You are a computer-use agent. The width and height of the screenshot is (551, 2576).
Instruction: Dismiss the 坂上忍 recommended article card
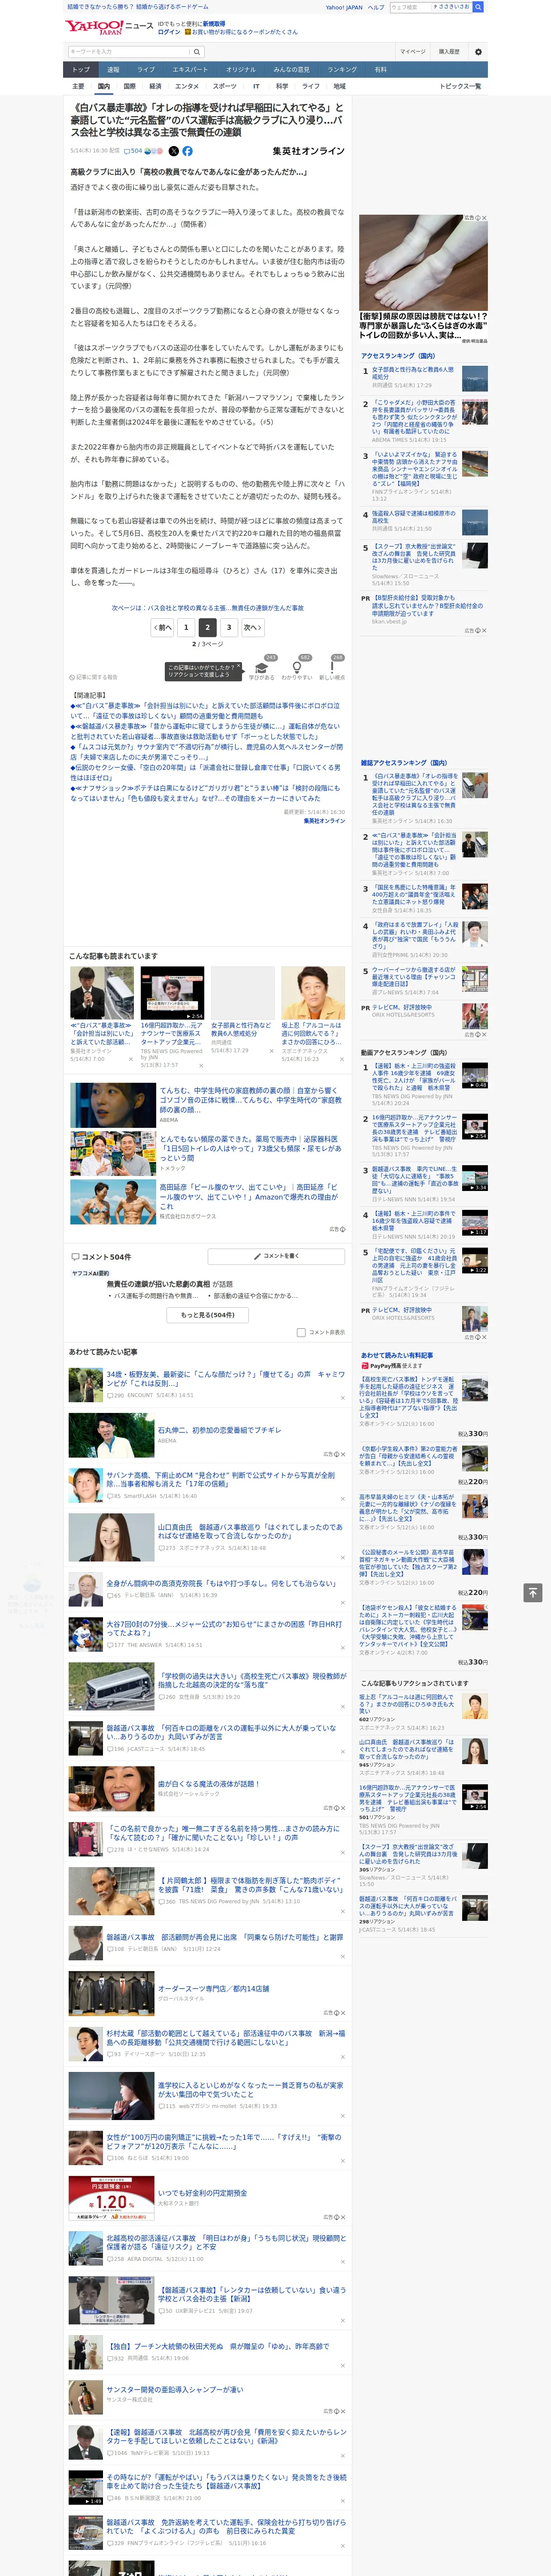342,1059
